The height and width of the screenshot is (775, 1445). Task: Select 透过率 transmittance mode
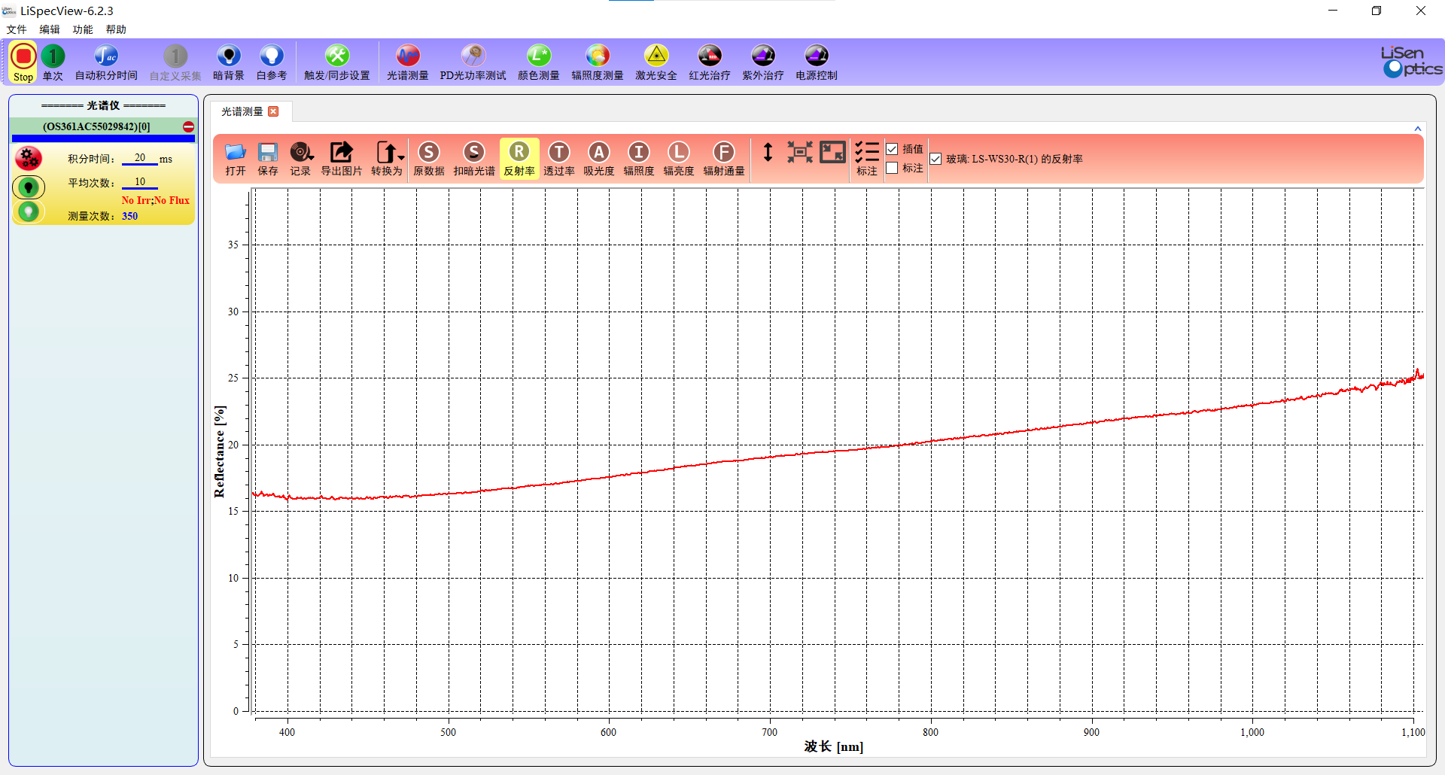(x=558, y=153)
